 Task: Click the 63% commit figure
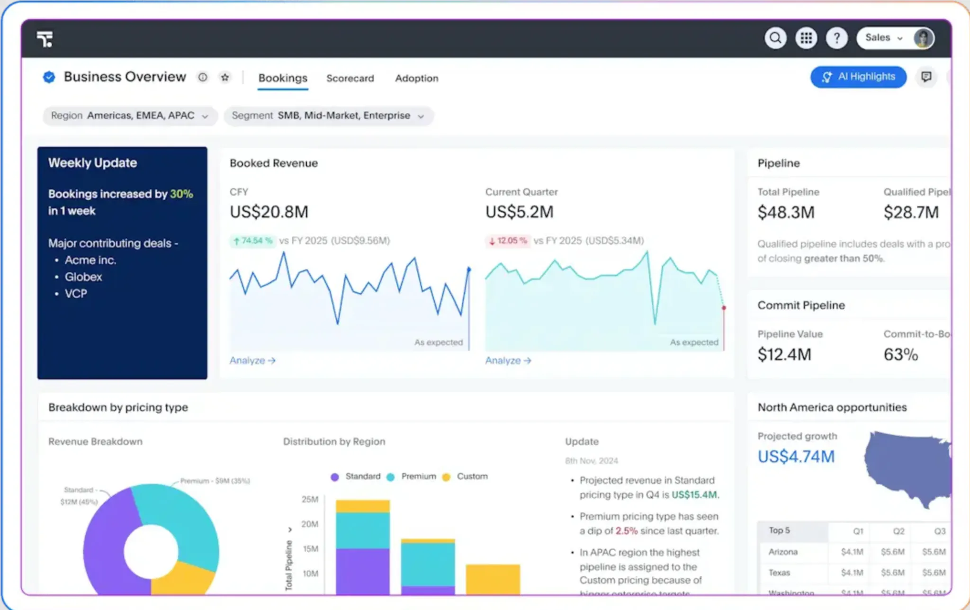click(x=901, y=354)
